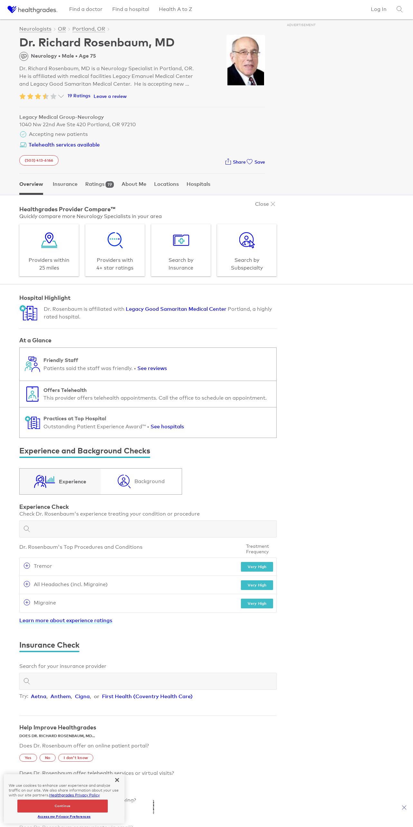Choose Providers with 4+ star ratings card
The image size is (413, 827).
pyautogui.click(x=115, y=250)
